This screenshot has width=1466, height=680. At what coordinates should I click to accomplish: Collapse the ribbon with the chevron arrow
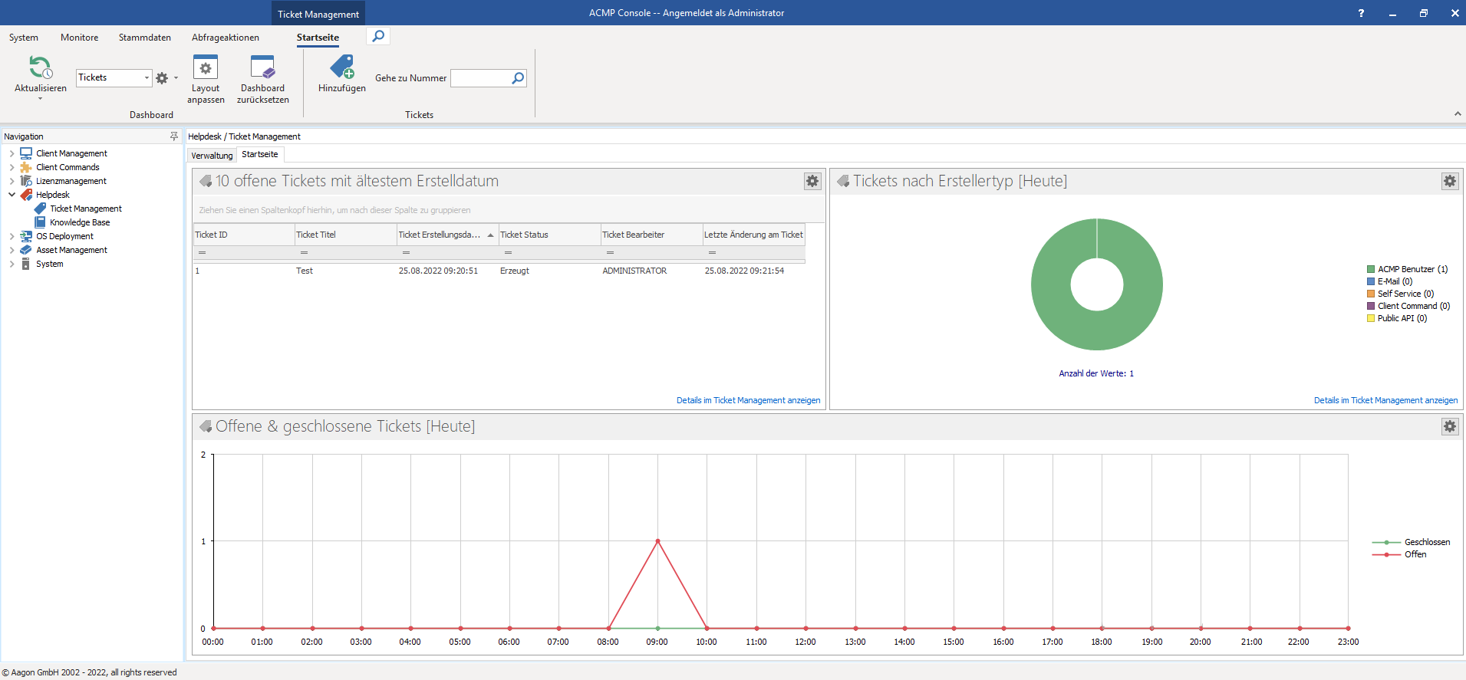coord(1458,114)
